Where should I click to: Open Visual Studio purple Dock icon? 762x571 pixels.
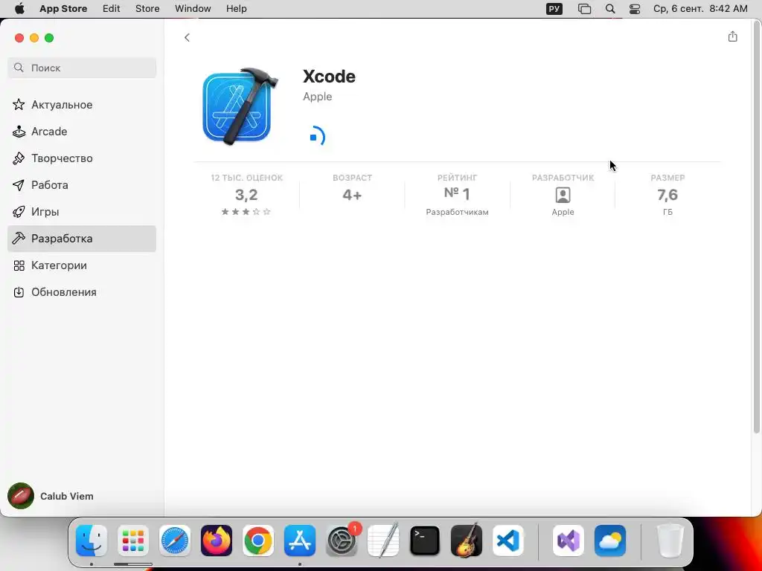[x=569, y=541]
